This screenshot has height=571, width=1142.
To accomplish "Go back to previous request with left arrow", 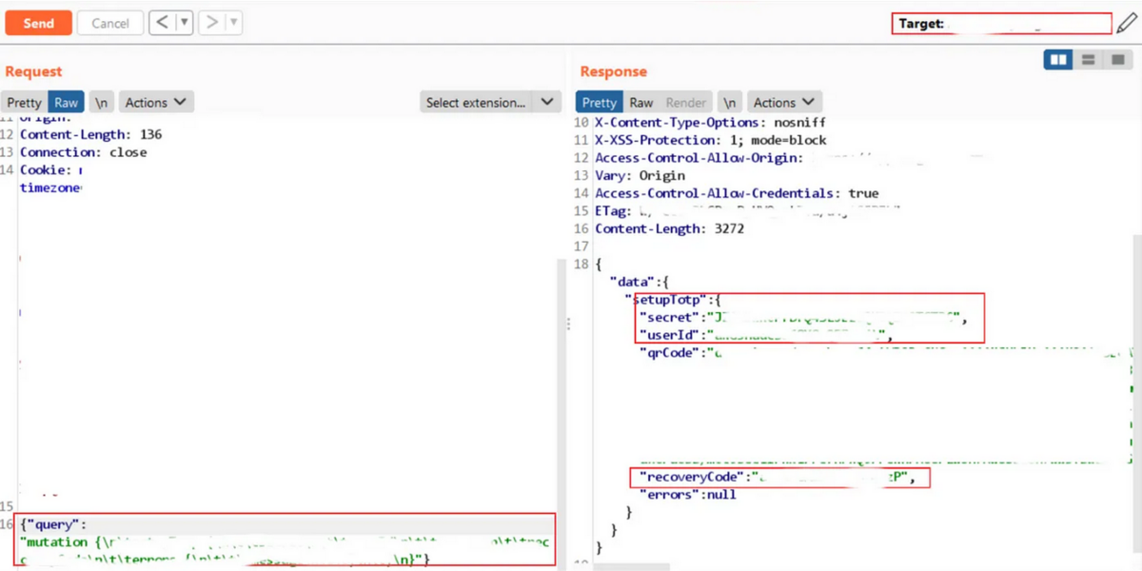I will 163,23.
